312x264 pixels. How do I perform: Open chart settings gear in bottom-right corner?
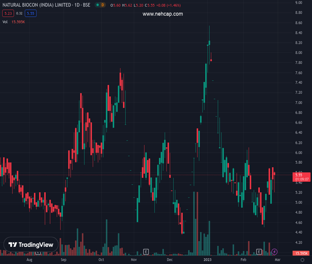pyautogui.click(x=303, y=260)
